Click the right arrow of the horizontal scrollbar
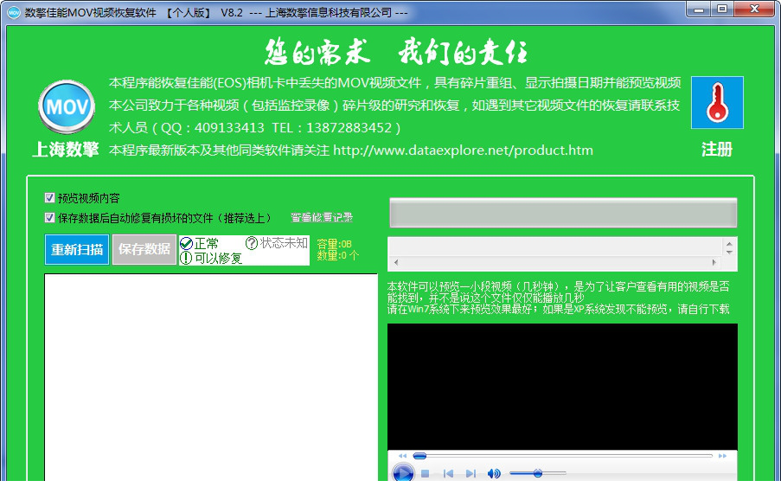The width and height of the screenshot is (781, 500). point(714,262)
